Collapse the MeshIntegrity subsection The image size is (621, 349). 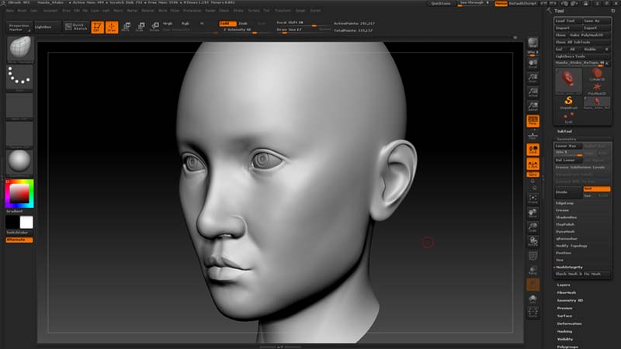tap(569, 267)
